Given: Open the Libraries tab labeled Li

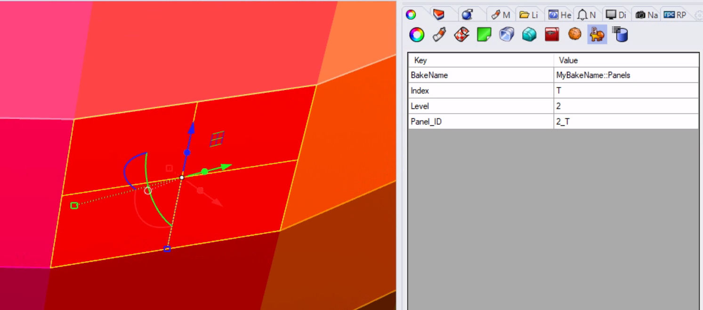Looking at the screenshot, I should click(529, 15).
